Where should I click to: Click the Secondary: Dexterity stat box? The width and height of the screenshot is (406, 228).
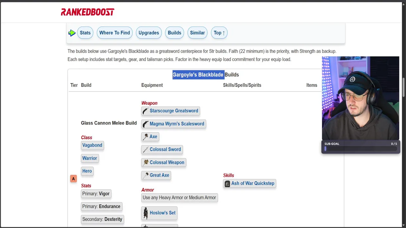102,219
